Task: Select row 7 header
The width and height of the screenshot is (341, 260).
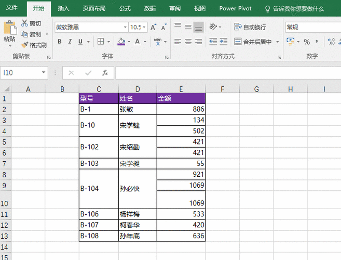Action: [4, 163]
